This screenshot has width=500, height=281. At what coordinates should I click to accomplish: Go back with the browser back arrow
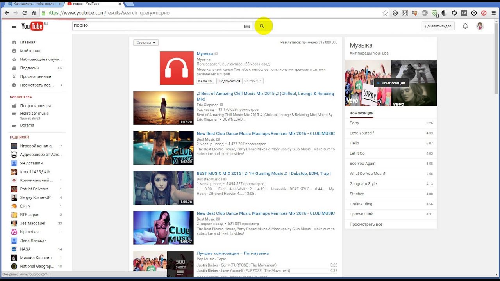pos(7,13)
